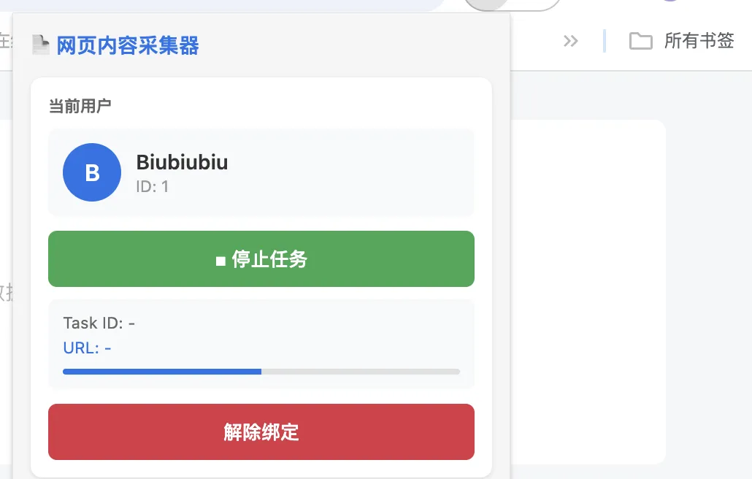This screenshot has width=752, height=479.
Task: Expand hidden bookmarks with the double chevron
Action: point(571,41)
